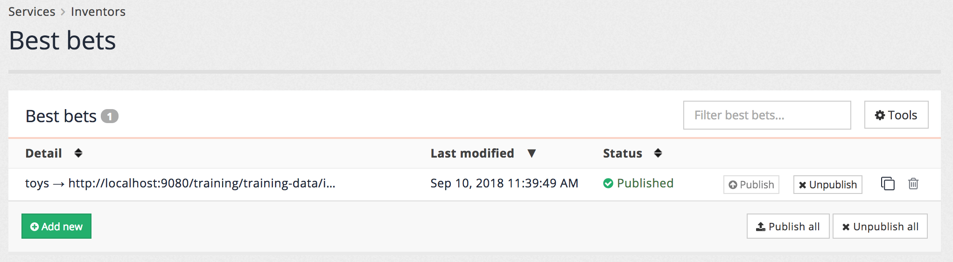Duplicate the toys best bet
This screenshot has height=262, width=953.
(887, 184)
